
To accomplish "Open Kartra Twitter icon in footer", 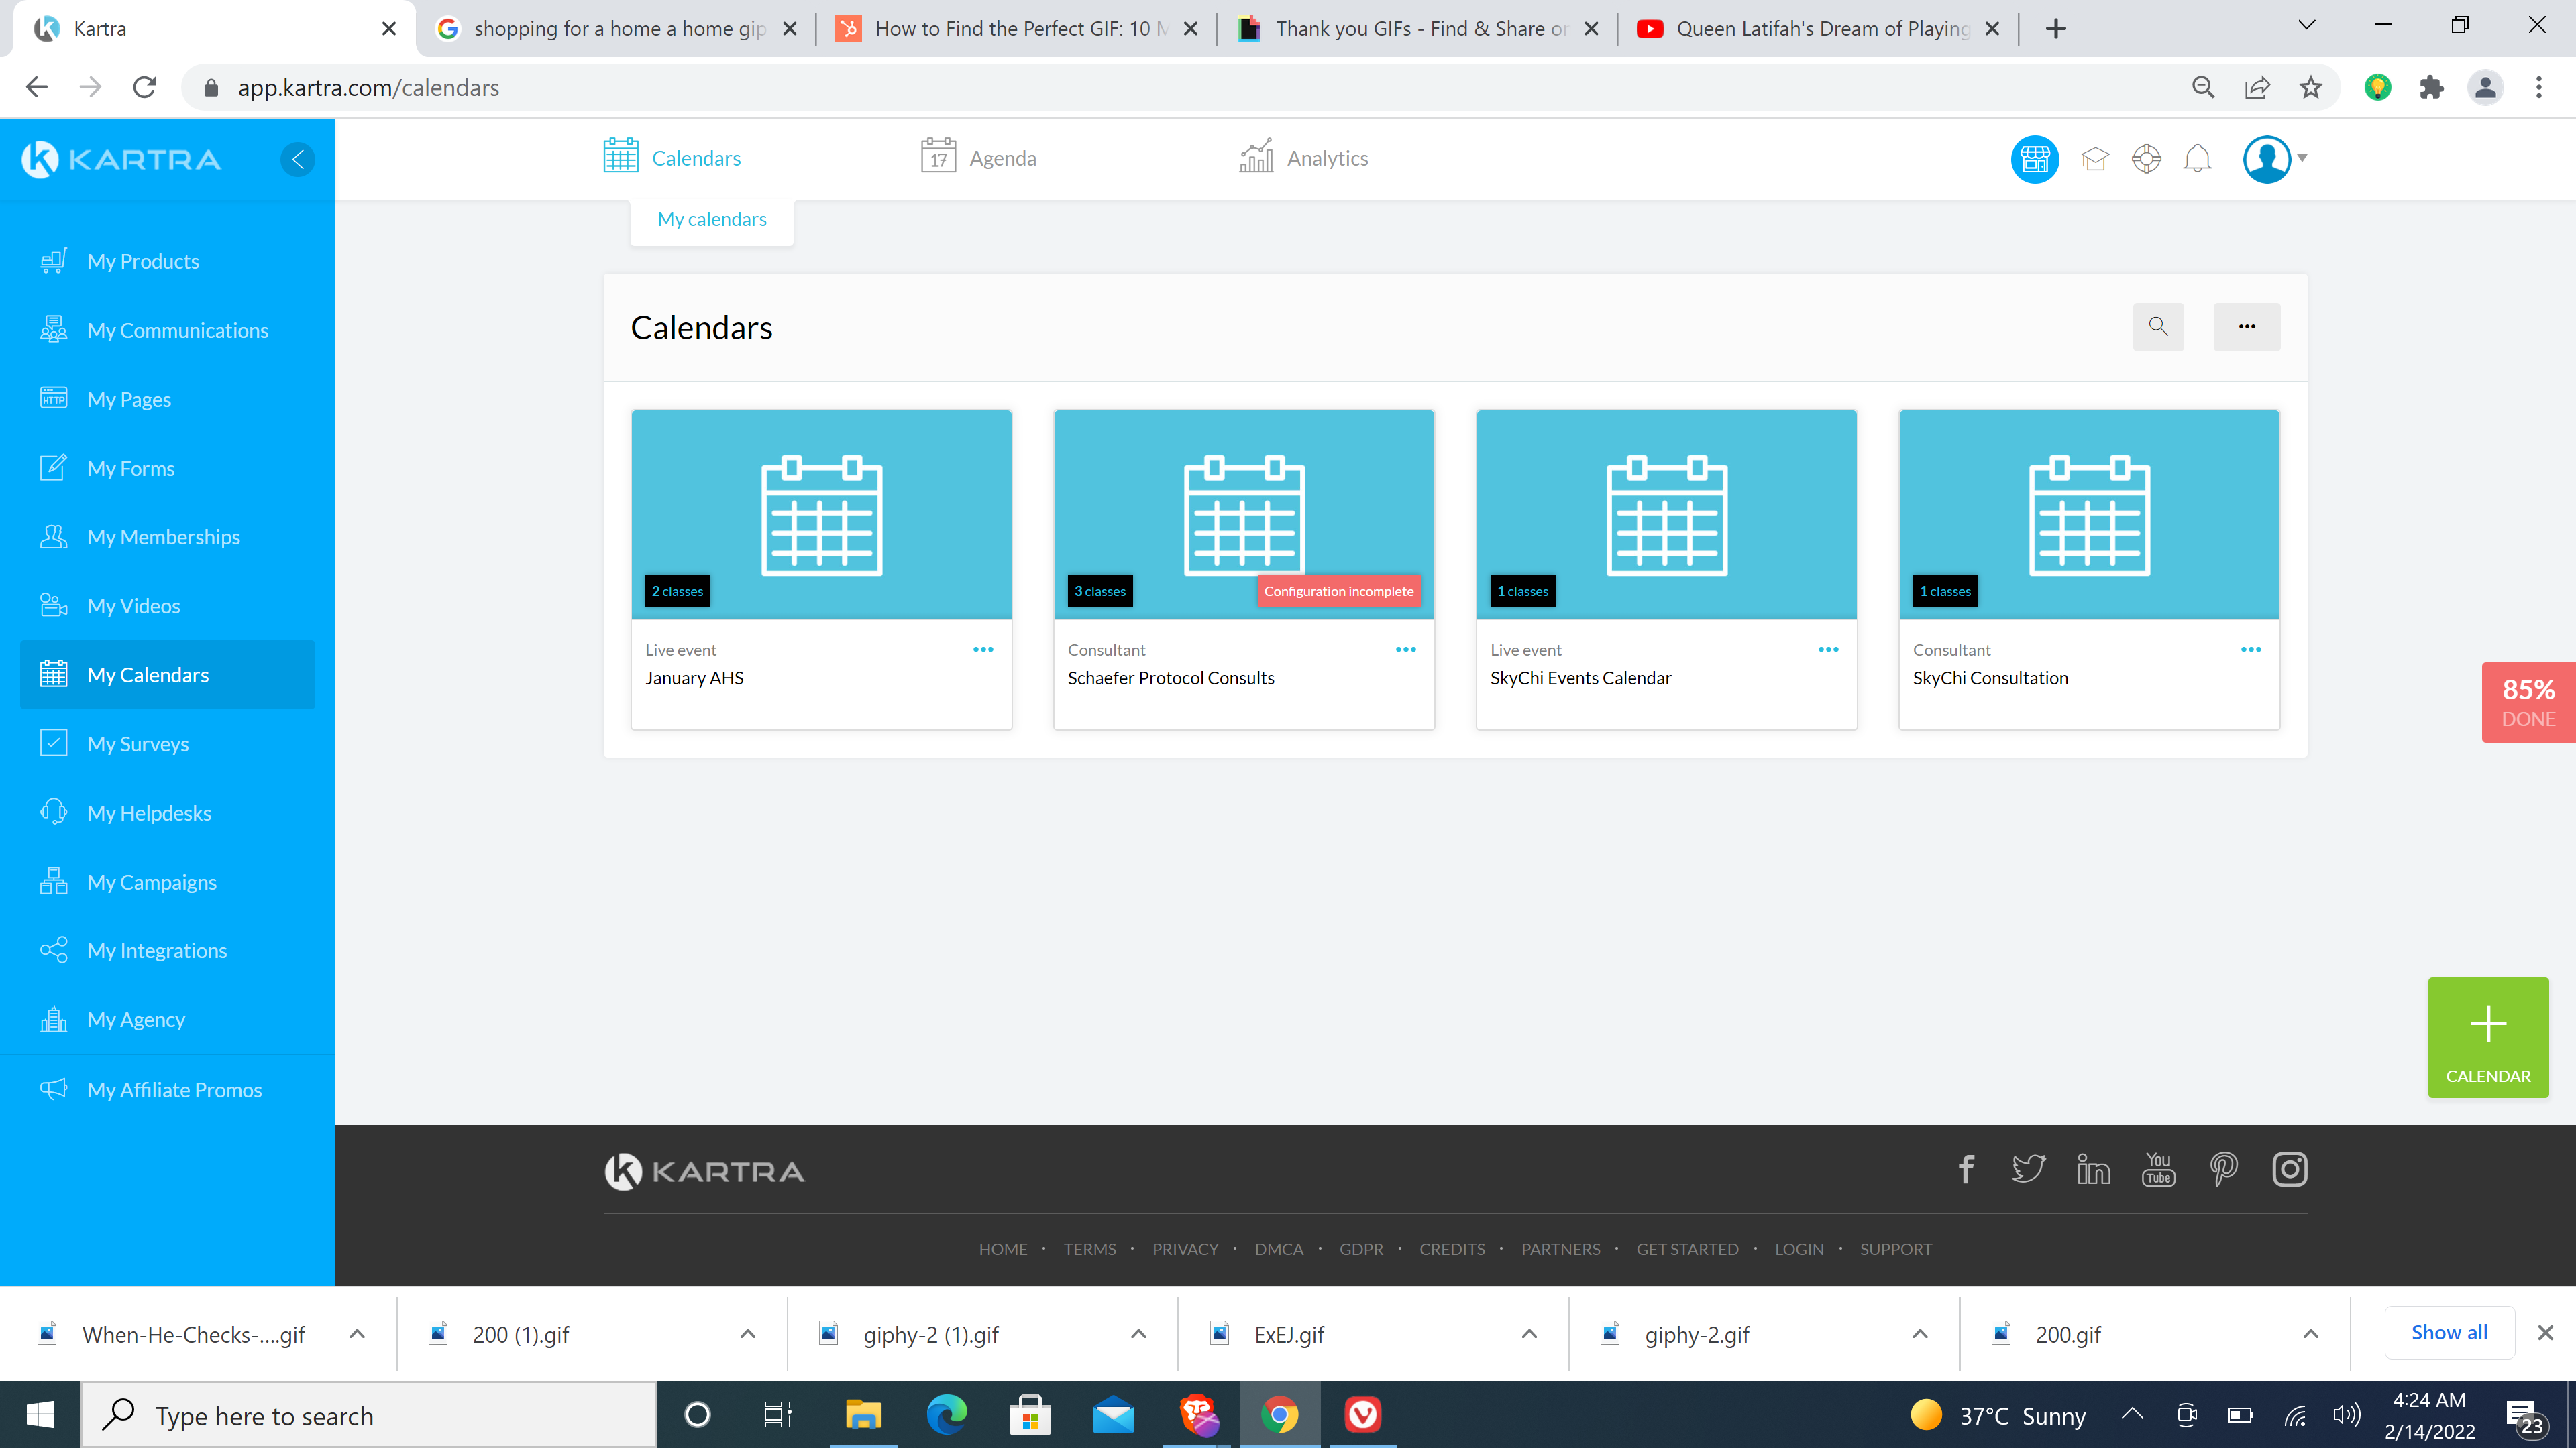I will point(2028,1169).
